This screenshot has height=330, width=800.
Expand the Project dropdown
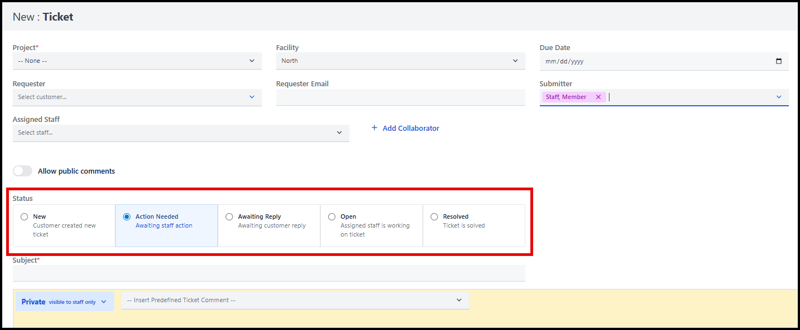click(136, 61)
